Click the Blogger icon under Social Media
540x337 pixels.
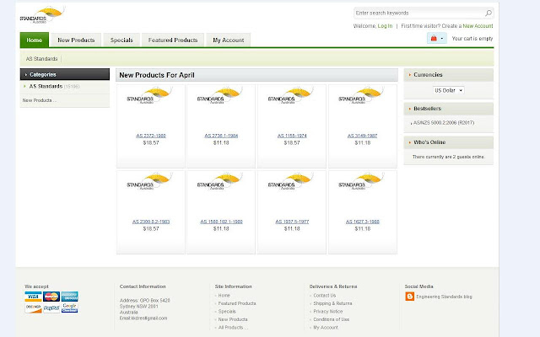click(x=410, y=297)
